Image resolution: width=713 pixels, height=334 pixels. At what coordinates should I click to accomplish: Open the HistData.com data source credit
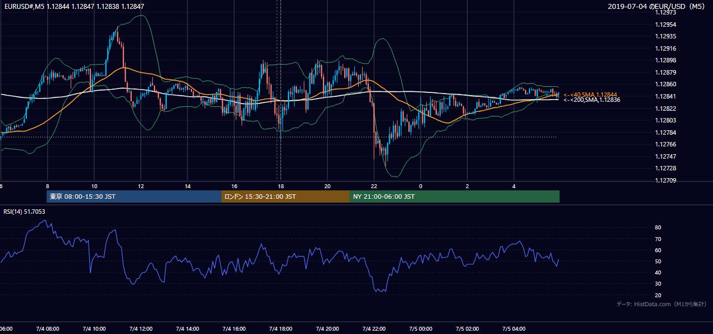point(662,304)
